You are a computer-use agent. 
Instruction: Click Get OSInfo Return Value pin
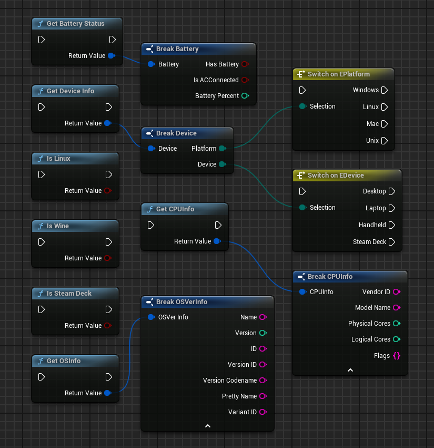(108, 393)
